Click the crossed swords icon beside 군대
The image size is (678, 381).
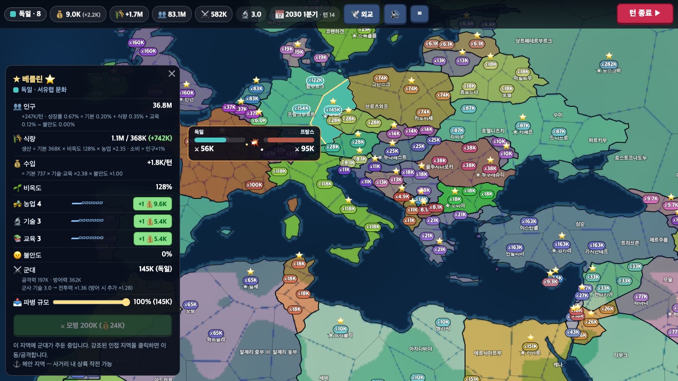[x=17, y=270]
